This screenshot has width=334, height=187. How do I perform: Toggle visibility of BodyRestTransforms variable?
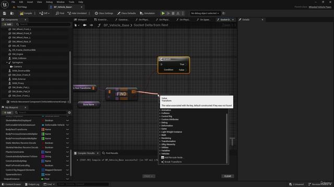tap(67, 129)
